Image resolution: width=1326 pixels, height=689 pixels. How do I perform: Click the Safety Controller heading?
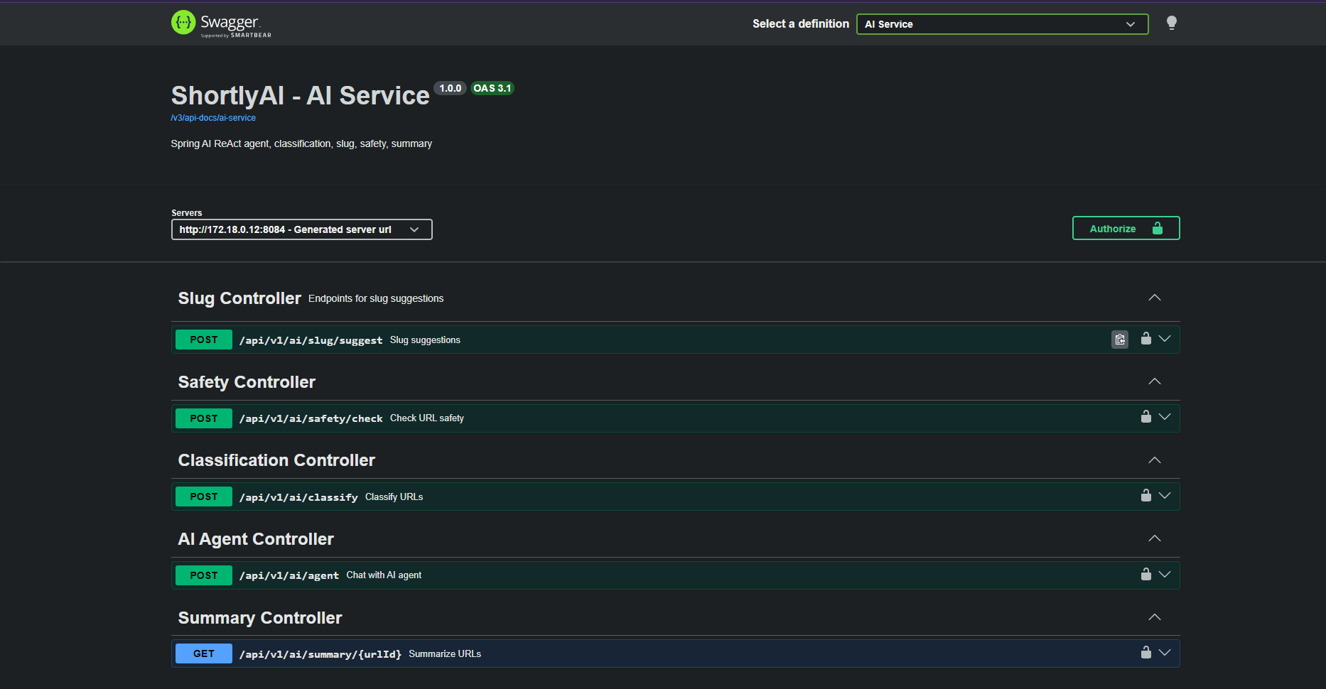[247, 382]
